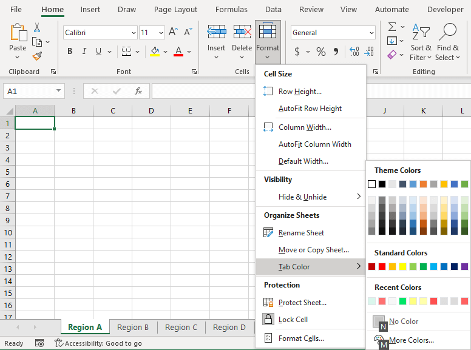Expand the Name Box dropdown arrow

[59, 90]
